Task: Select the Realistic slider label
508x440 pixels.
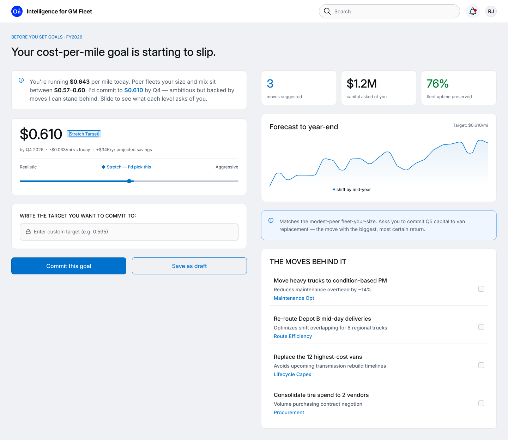Action: click(28, 167)
